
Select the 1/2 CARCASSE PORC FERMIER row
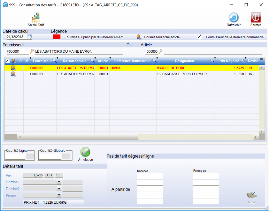[182, 74]
